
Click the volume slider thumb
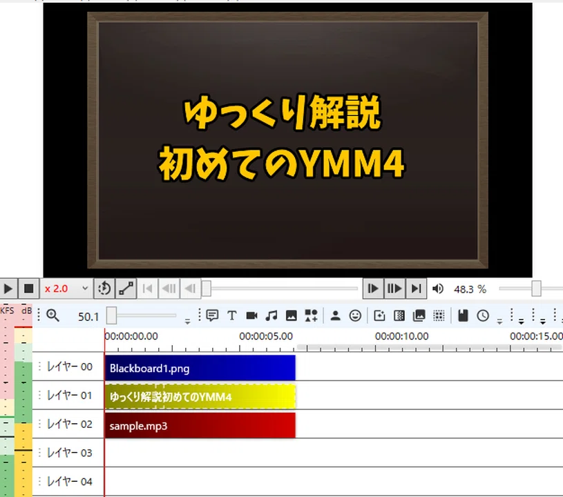pyautogui.click(x=537, y=289)
